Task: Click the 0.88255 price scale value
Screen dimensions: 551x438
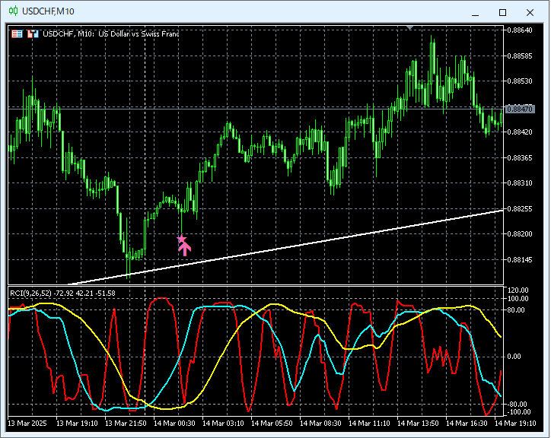Action: coord(520,208)
